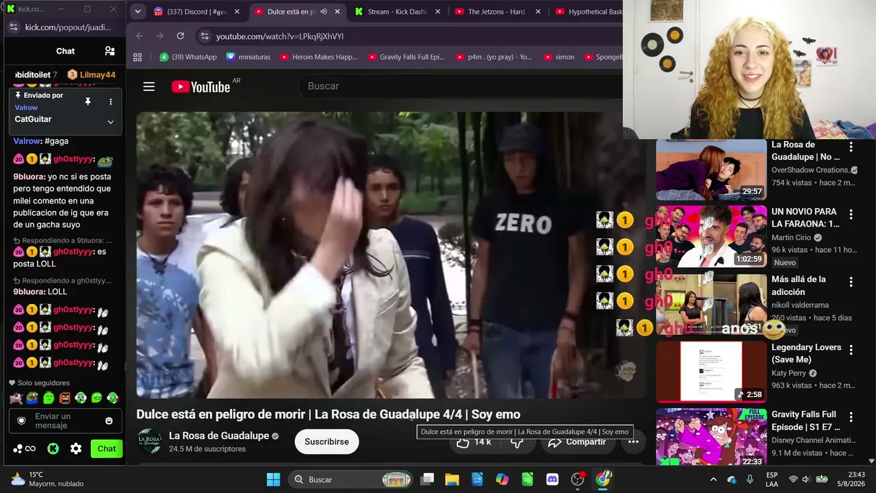Switch to the Discord tab
This screenshot has width=876, height=493.
click(191, 12)
